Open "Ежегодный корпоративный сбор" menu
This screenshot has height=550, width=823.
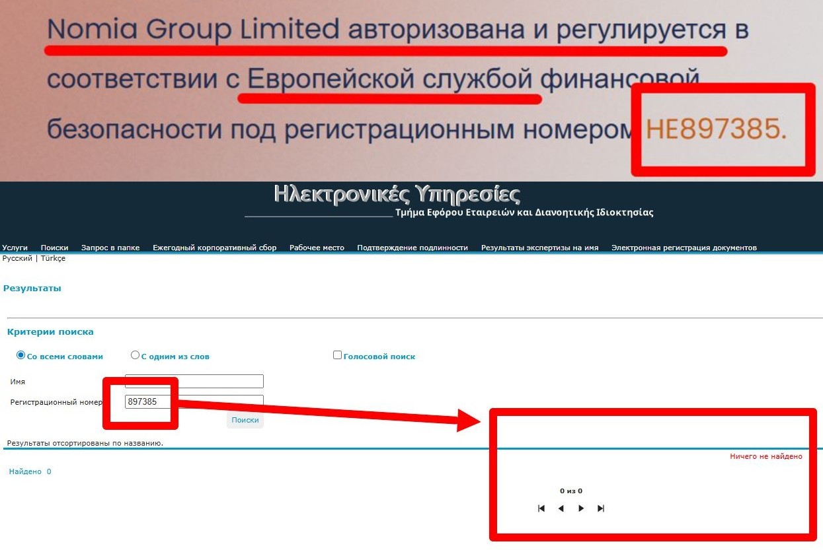[x=215, y=248]
